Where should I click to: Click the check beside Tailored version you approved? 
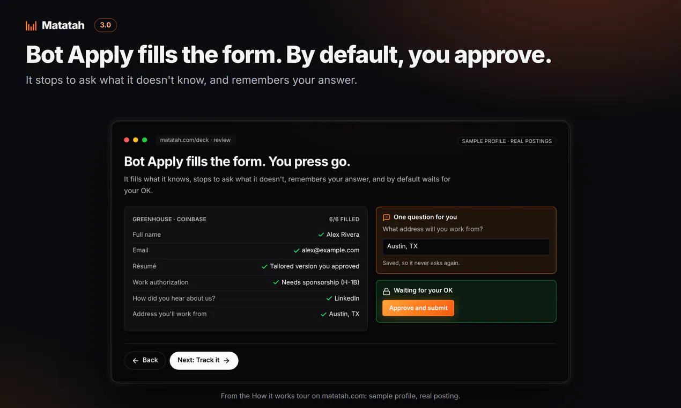(264, 266)
